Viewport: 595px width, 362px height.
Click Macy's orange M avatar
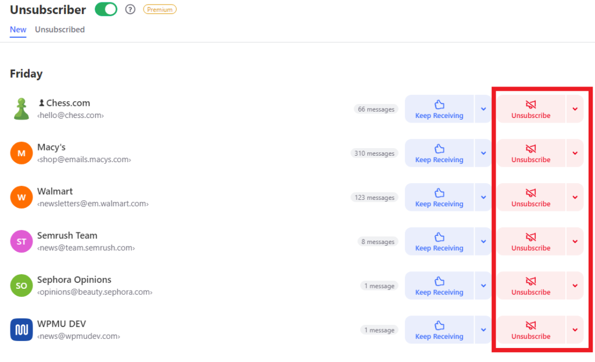click(21, 153)
